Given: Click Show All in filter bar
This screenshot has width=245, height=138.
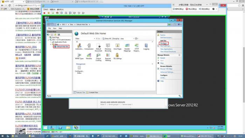Looking at the screenshot, I should point(107,39).
